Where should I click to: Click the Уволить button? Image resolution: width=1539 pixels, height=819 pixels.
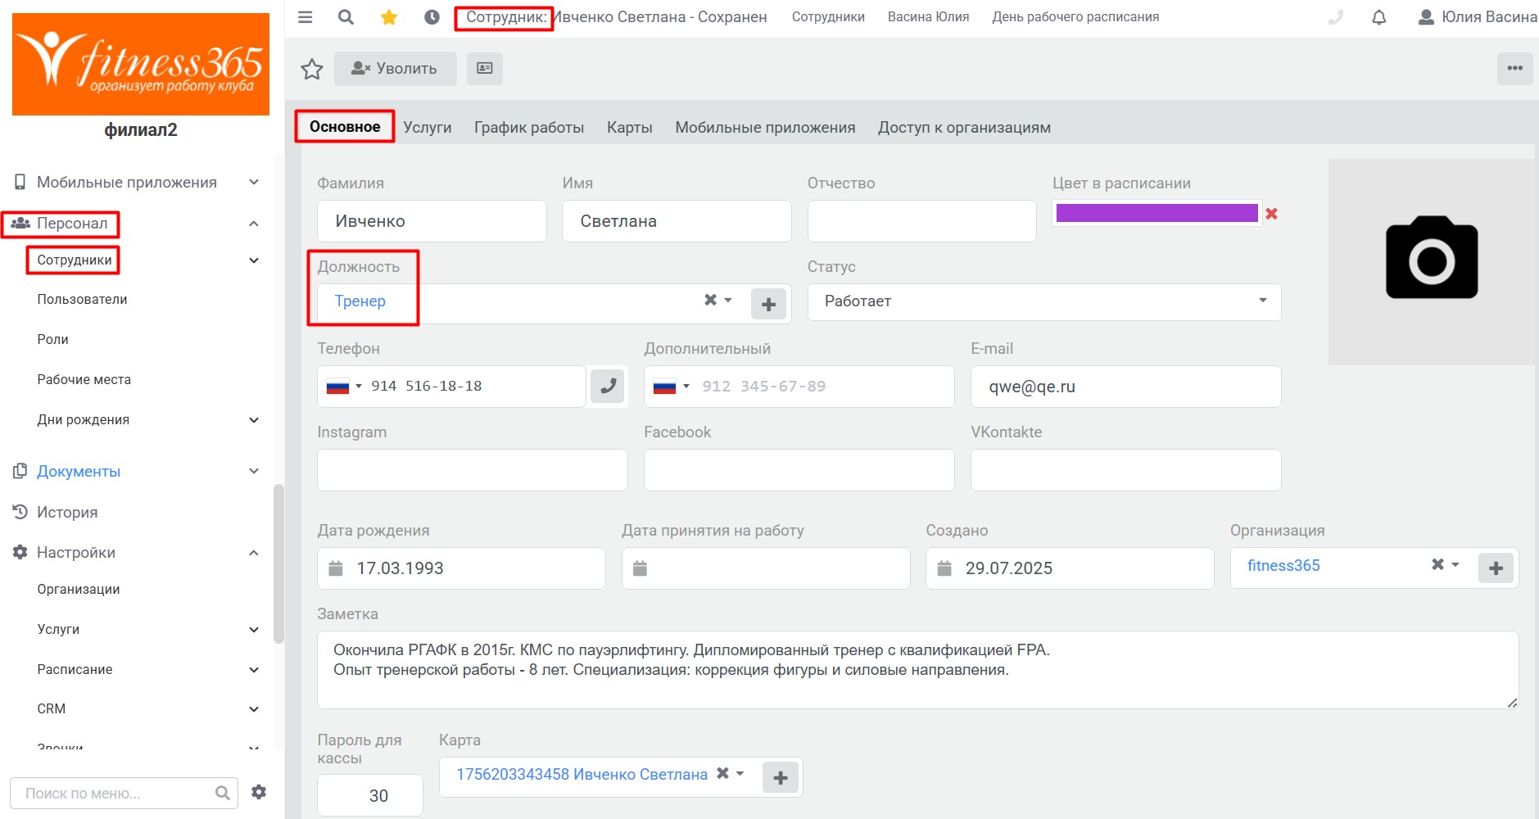(x=395, y=69)
